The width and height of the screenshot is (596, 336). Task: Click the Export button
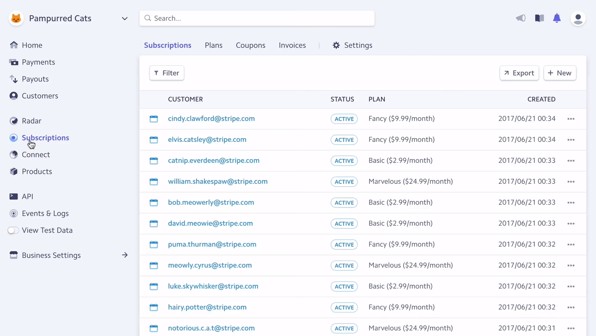(519, 73)
